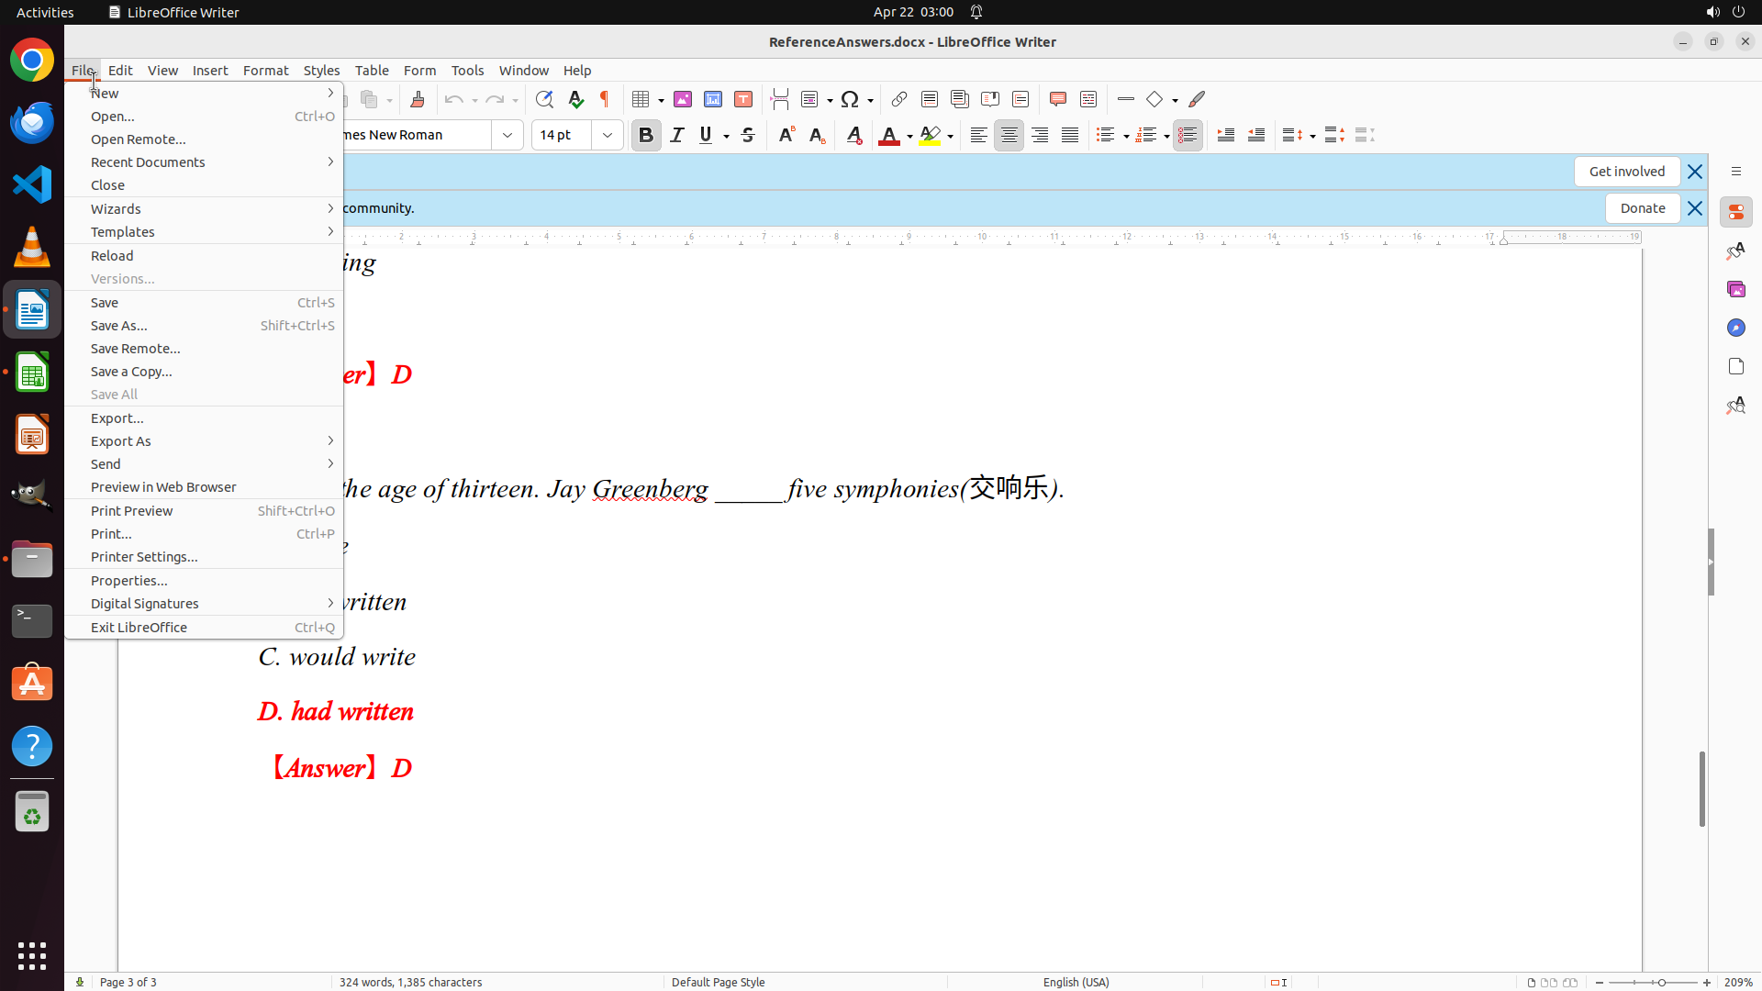Click the Insert Image icon
Screen dimensions: 1762x991
(x=683, y=99)
